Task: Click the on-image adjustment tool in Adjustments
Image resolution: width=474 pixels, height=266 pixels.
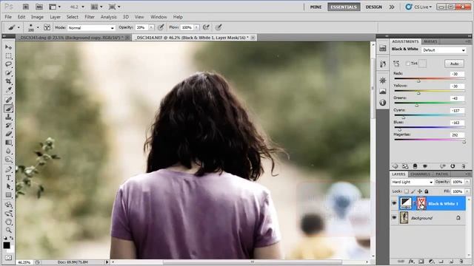Action: pos(396,64)
